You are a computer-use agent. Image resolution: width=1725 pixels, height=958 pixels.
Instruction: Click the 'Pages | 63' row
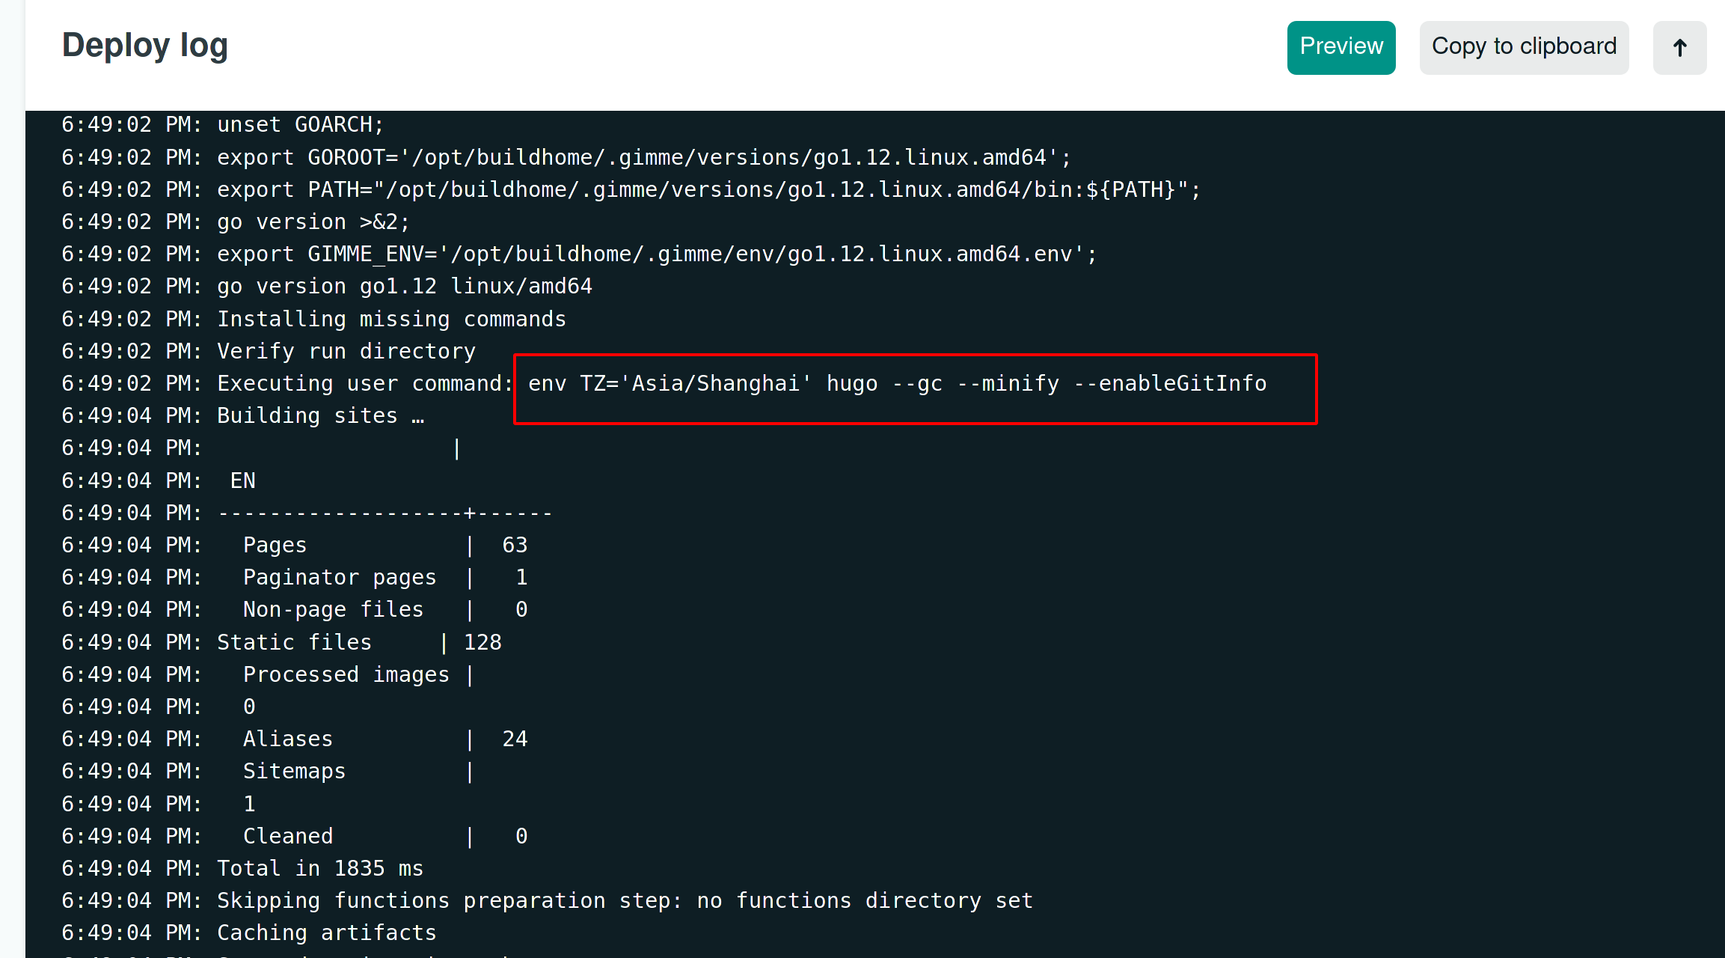click(295, 545)
